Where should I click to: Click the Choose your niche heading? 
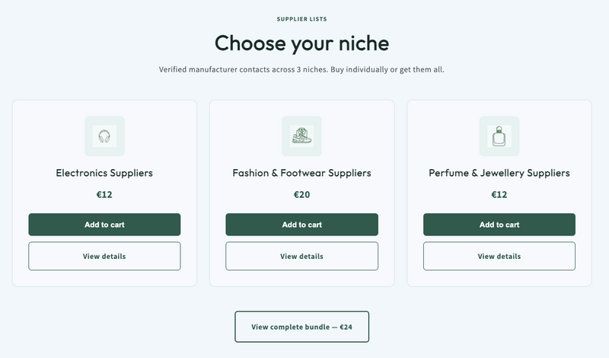point(301,43)
